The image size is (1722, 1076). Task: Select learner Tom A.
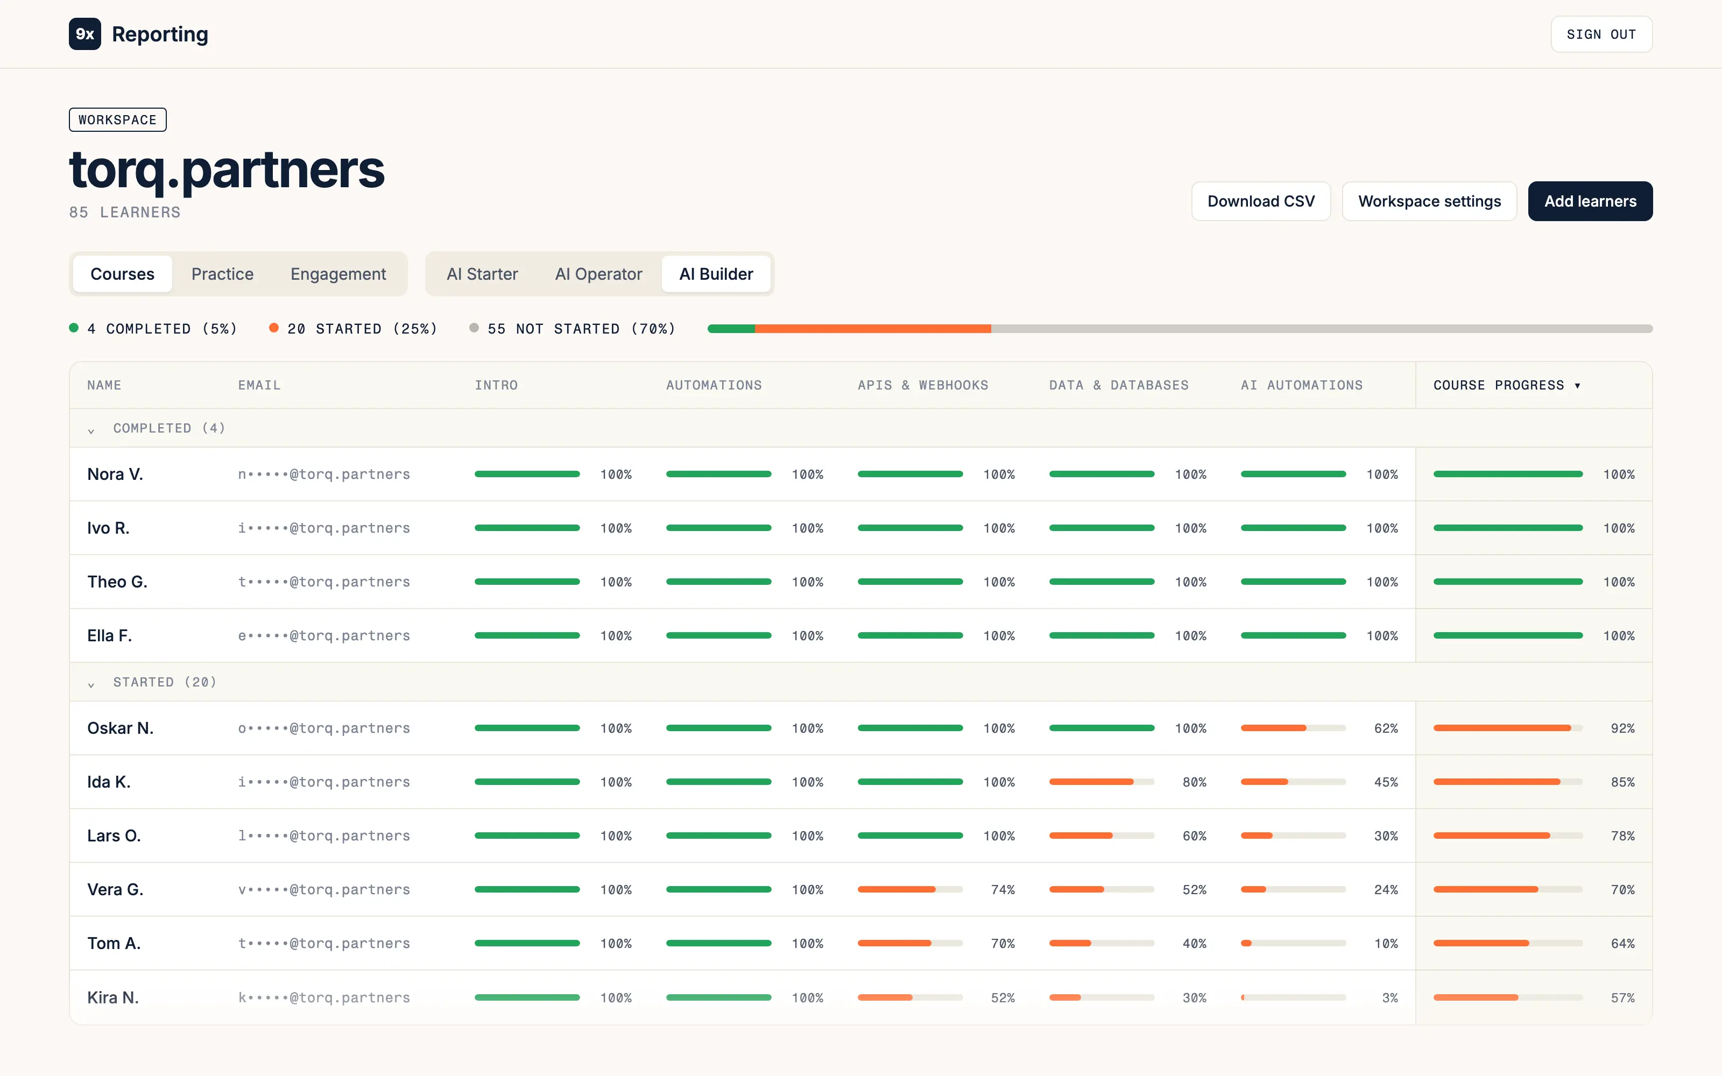point(114,943)
